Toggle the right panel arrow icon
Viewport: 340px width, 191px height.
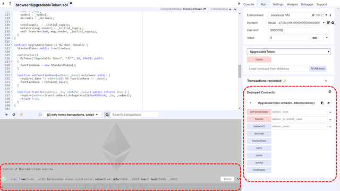239,4
